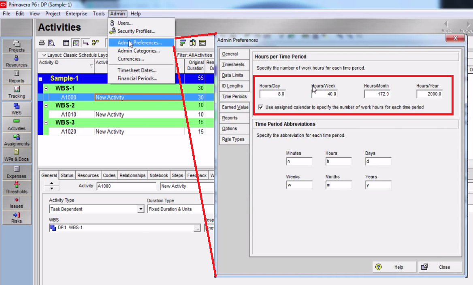This screenshot has width=473, height=285.
Task: Select activity row A1010
Action: [127, 115]
